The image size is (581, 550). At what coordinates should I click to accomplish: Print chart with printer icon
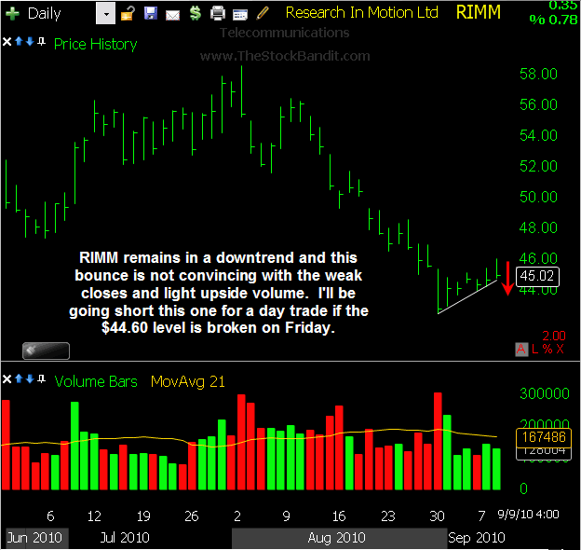(218, 13)
